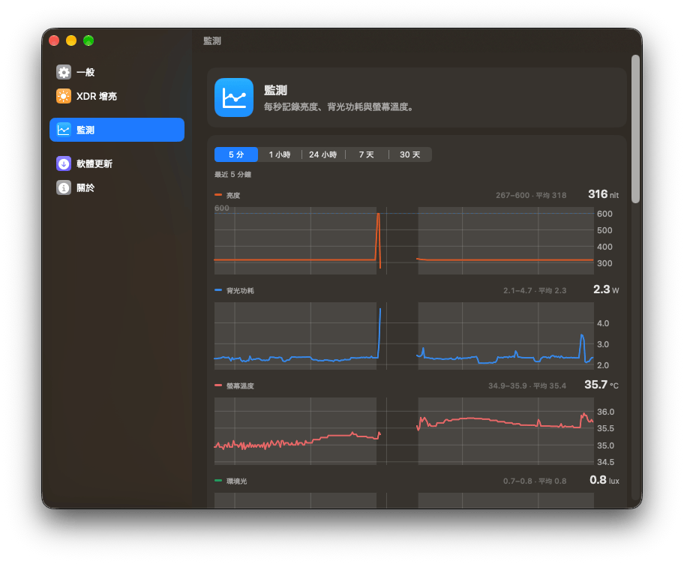Click the 螢幕溫度 legend label
This screenshot has width=684, height=564.
[x=240, y=385]
